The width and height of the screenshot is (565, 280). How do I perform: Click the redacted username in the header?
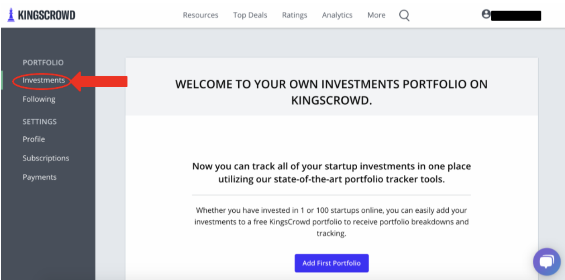tap(516, 15)
